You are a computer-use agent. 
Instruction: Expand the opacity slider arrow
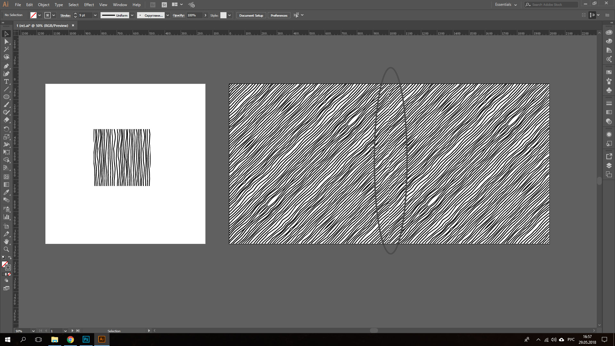click(205, 15)
